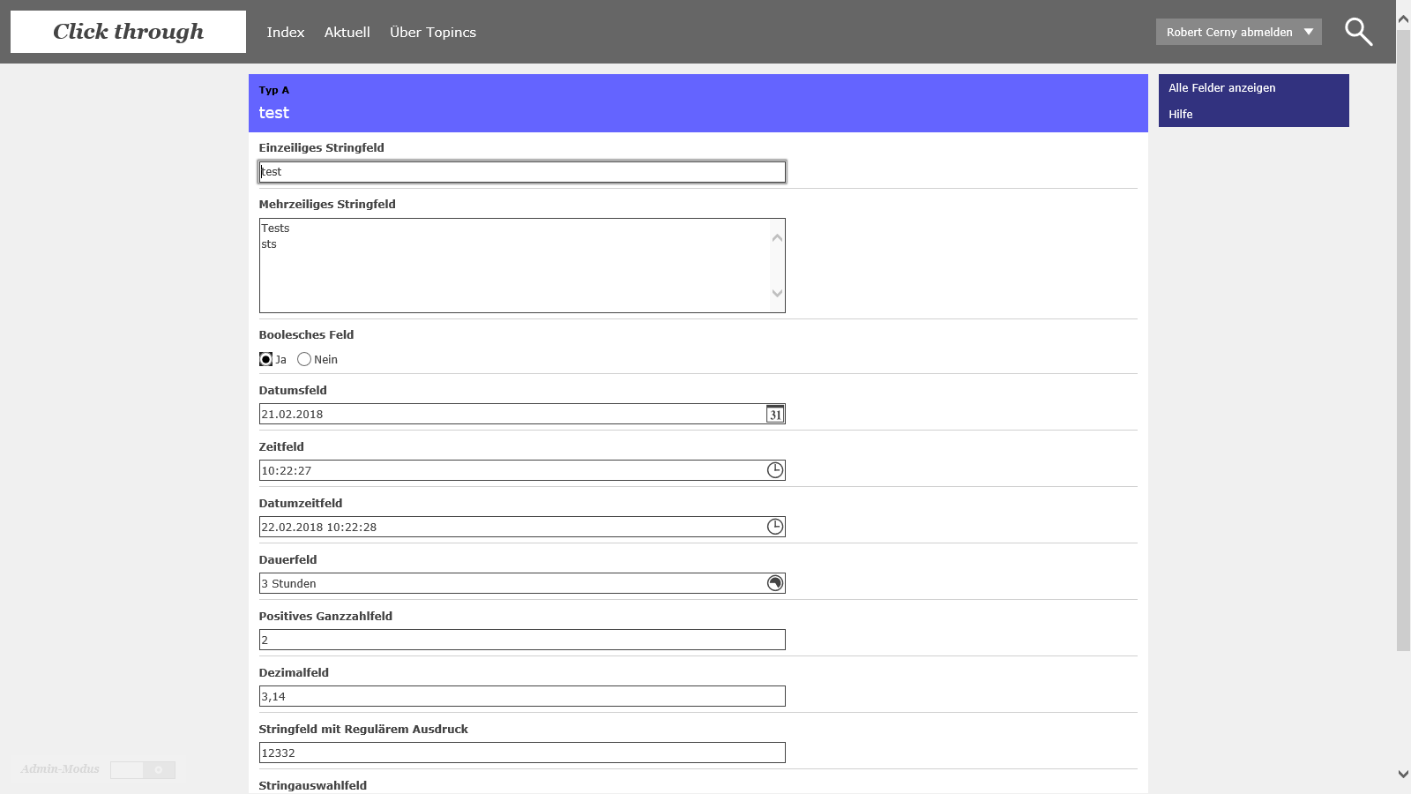This screenshot has width=1411, height=794.
Task: Toggle the Admin-Modus switch
Action: 143,770
